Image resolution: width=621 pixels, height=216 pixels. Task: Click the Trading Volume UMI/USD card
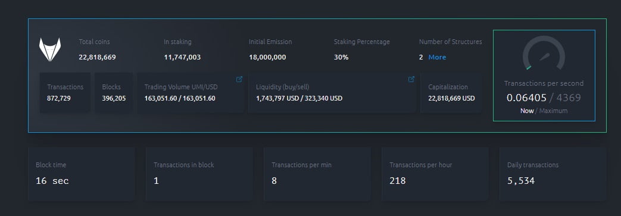191,93
